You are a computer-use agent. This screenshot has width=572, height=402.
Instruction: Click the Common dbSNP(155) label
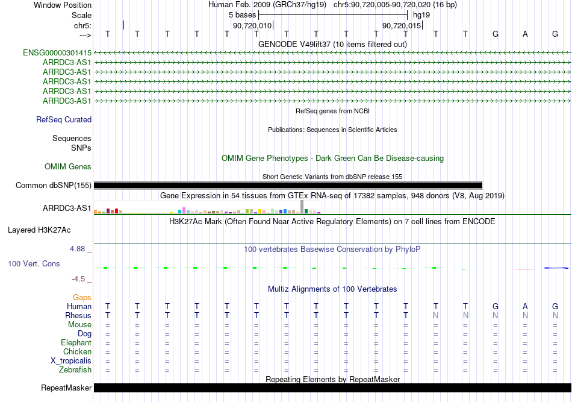coord(53,186)
